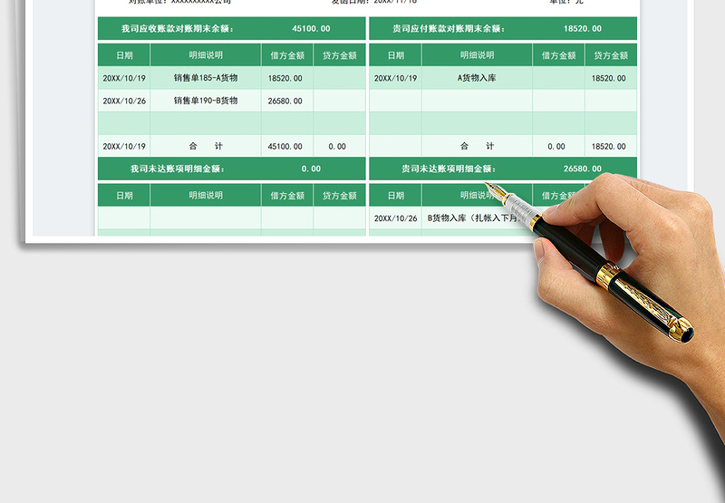Select the 我司未达账项明细金额 header label
725x503 pixels.
coord(178,169)
